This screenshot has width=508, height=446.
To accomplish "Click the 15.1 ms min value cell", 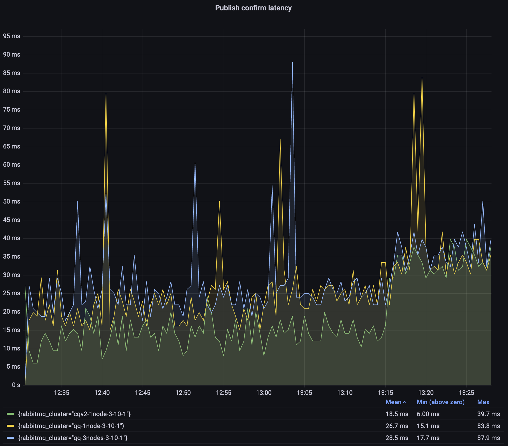I will (428, 426).
